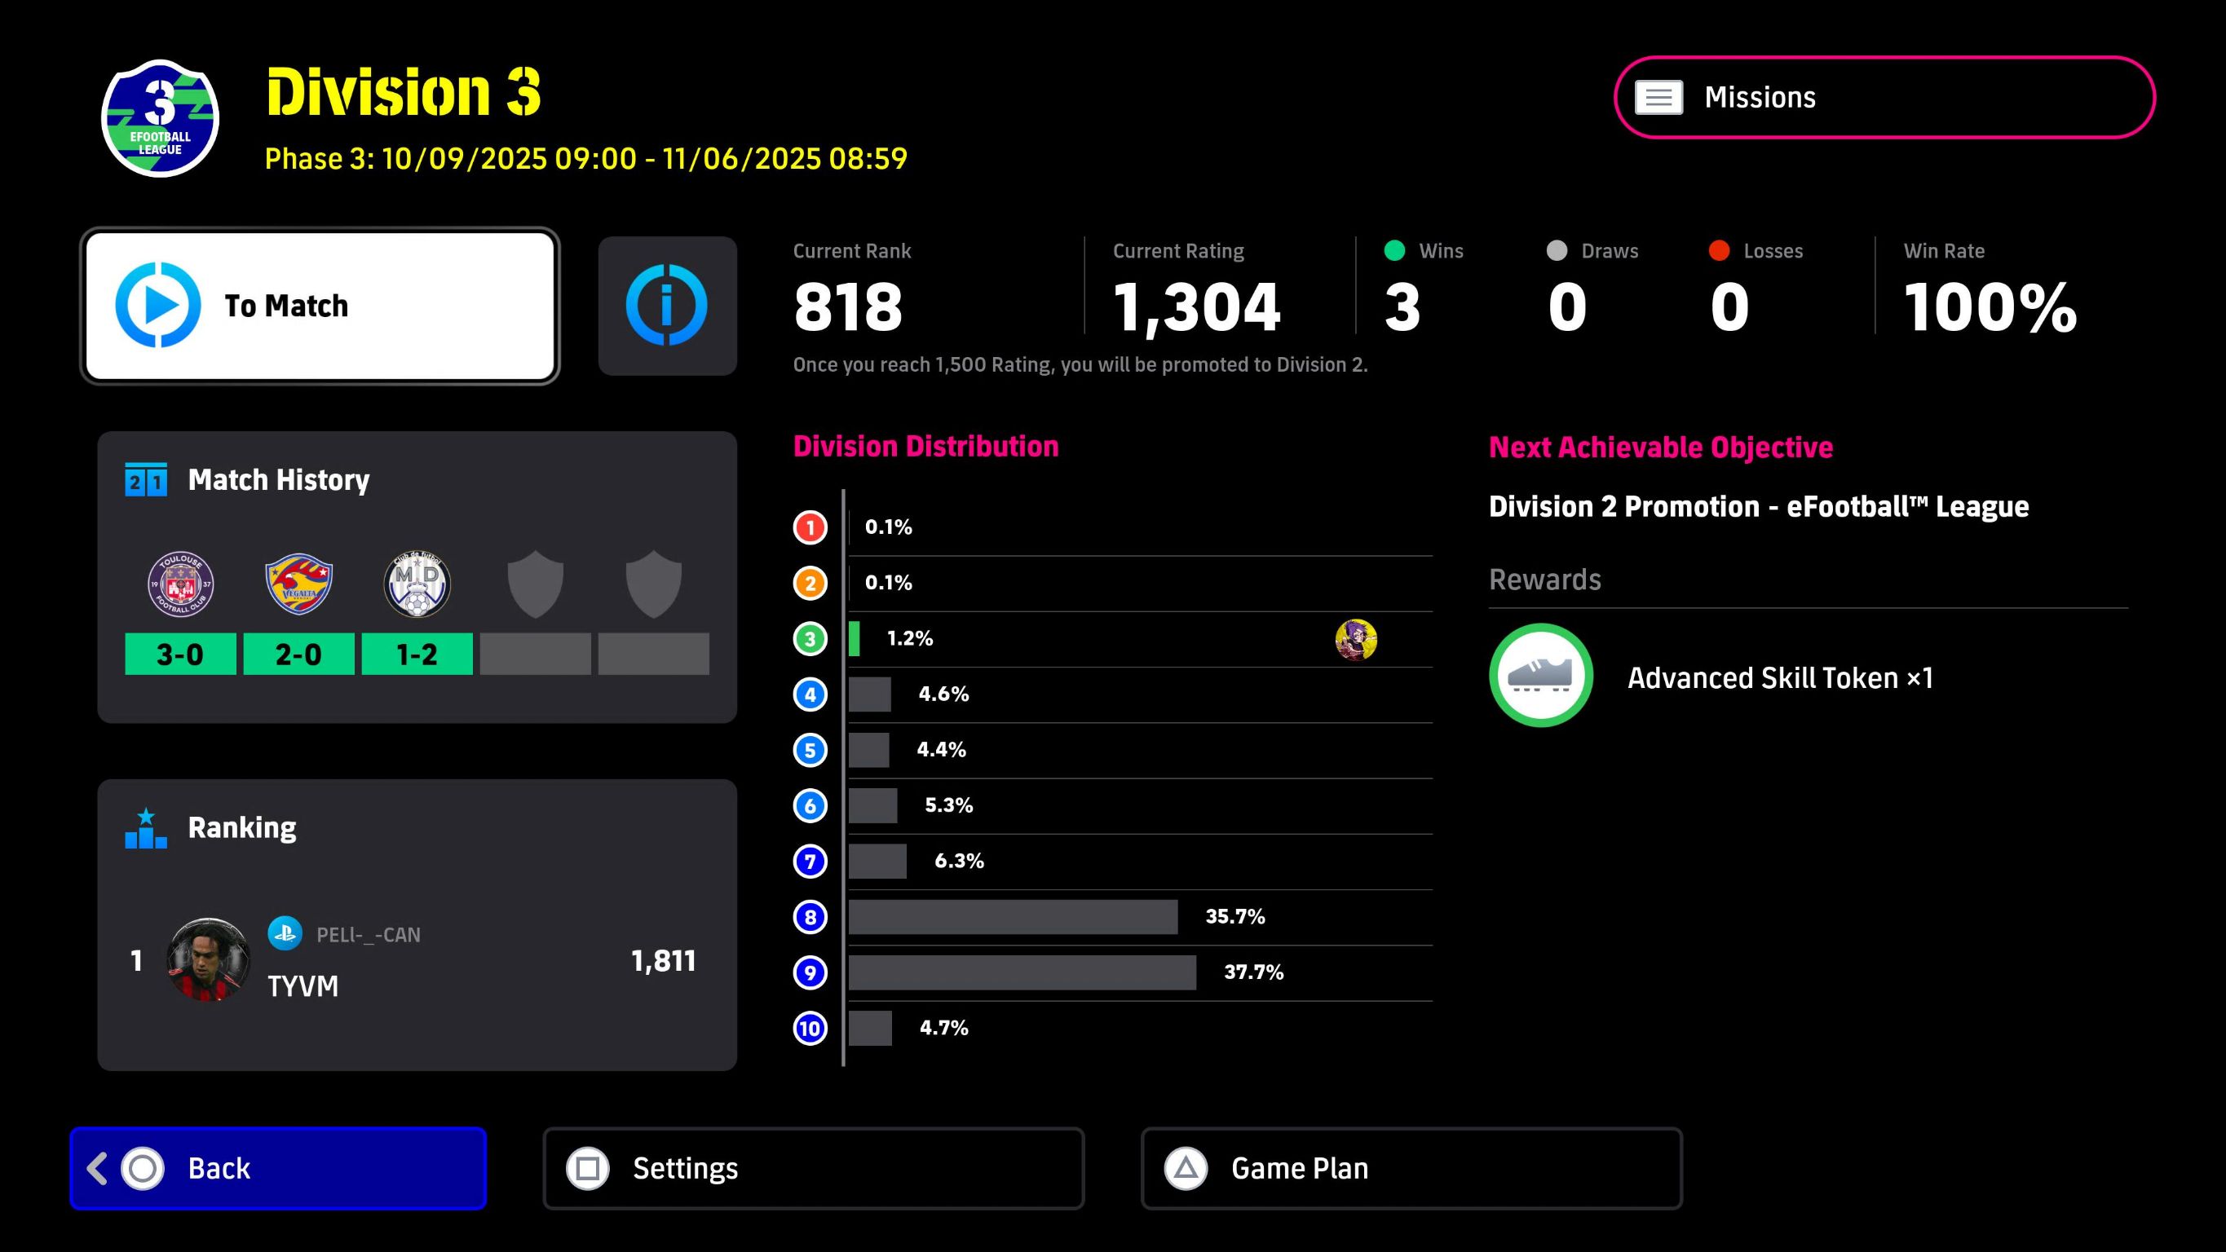Select the Division 1 red circle badge
The image size is (2226, 1252).
point(810,527)
